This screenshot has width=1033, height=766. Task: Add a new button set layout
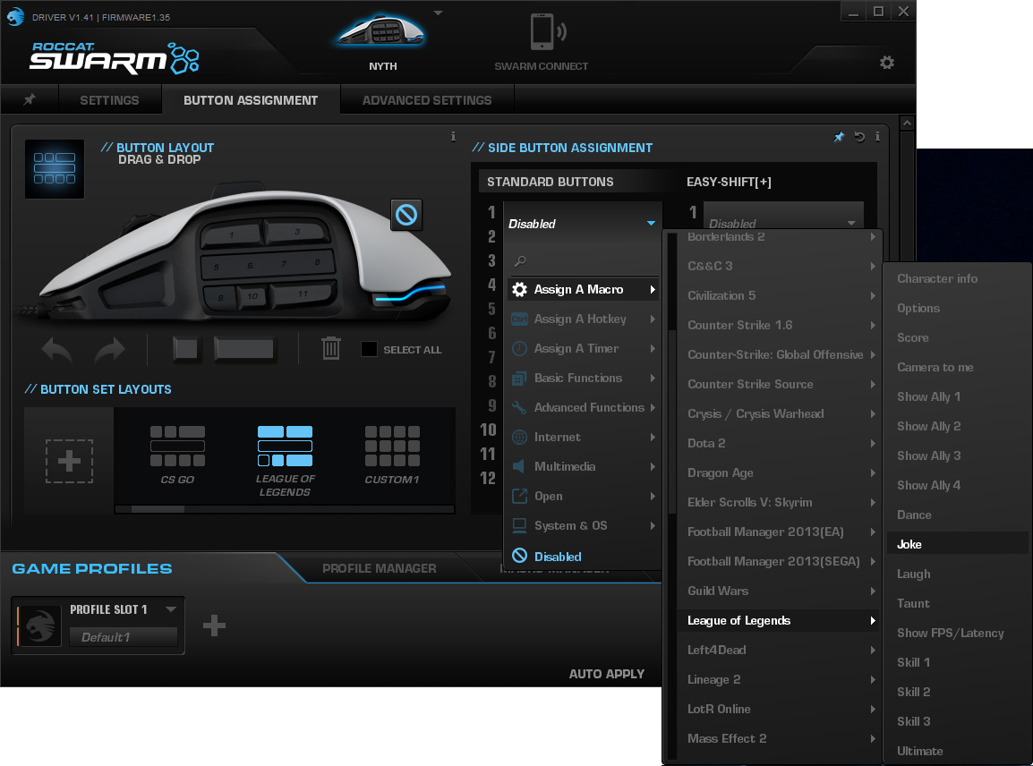(x=69, y=461)
